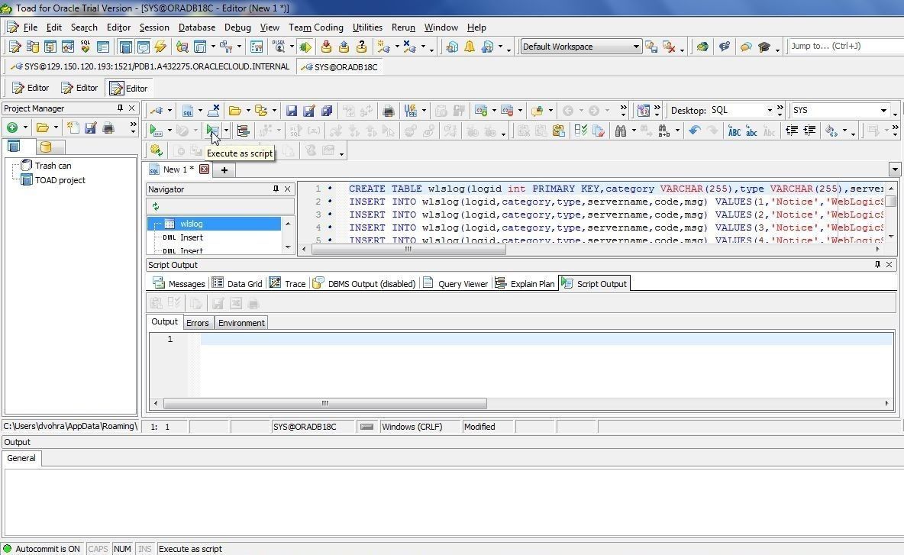Open the Default Workspace dropdown
The image size is (904, 555).
click(636, 47)
